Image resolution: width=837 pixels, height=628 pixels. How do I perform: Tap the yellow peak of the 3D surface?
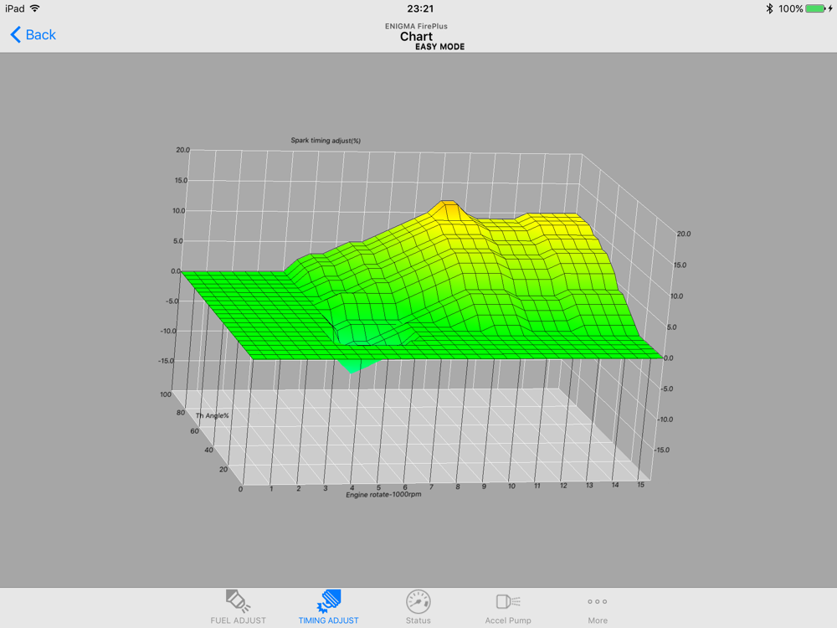click(x=447, y=208)
